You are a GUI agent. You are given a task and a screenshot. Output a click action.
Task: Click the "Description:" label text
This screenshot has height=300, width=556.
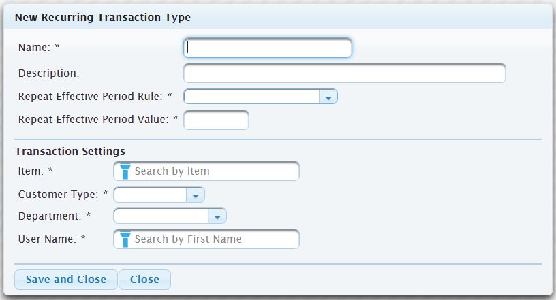pos(49,72)
